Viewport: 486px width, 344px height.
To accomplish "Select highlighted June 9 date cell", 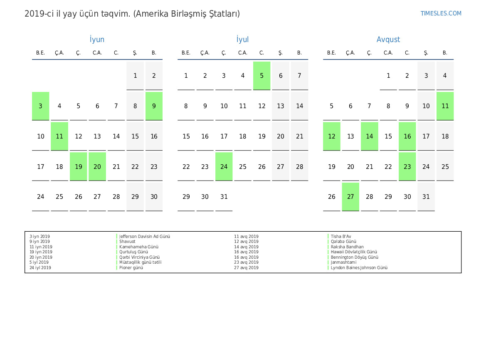I will tap(154, 106).
